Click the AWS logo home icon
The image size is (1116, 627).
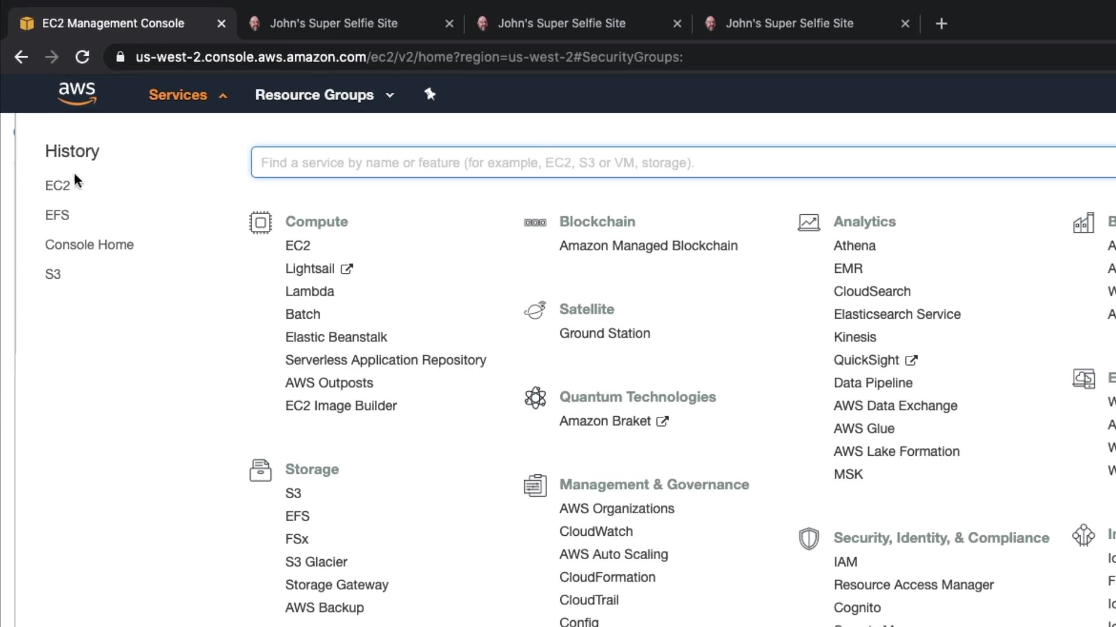click(x=77, y=93)
